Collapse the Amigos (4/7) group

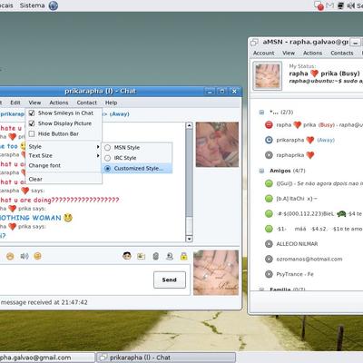261,171
